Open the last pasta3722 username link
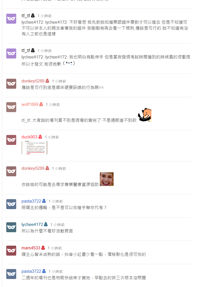198x287 pixels. [x=31, y=271]
